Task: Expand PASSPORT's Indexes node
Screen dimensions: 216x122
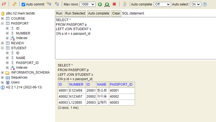Action: click(x=7, y=38)
